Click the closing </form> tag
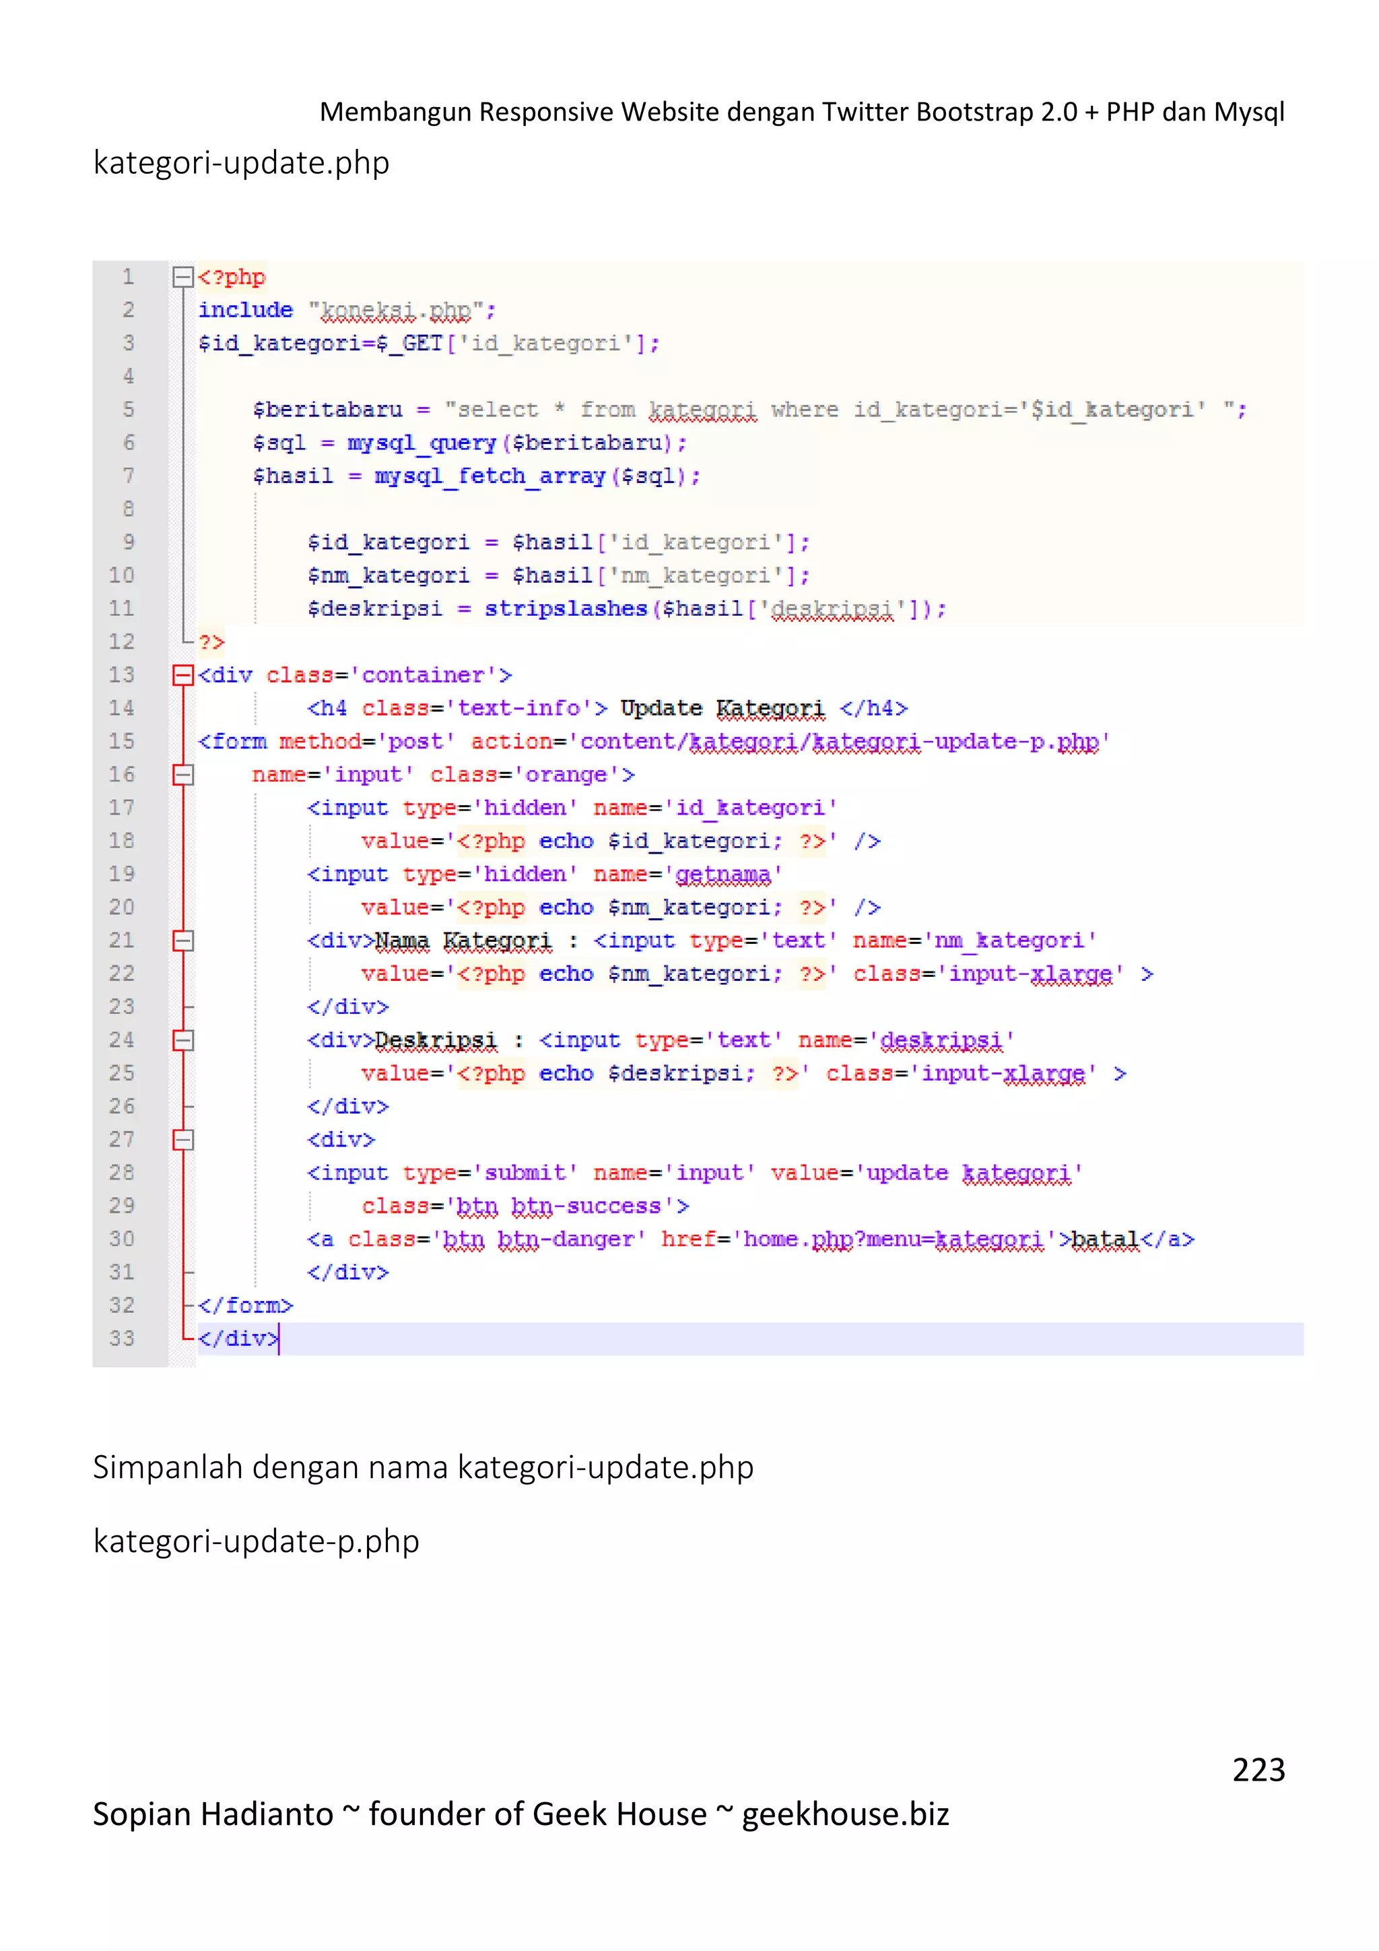This screenshot has width=1379, height=1951. 245,1306
